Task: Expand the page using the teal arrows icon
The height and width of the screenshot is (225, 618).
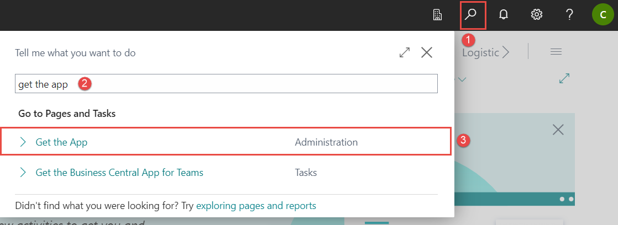Action: pos(564,79)
